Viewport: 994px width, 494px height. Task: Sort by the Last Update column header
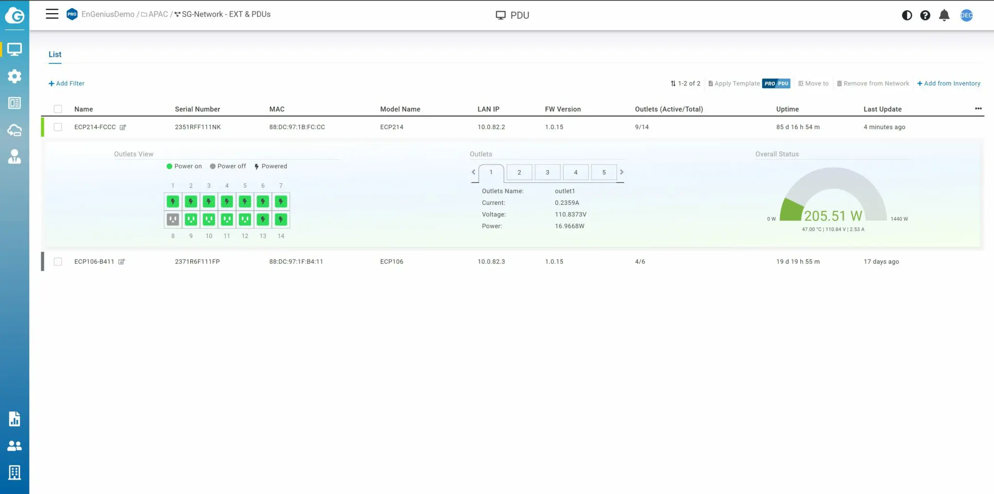click(x=882, y=109)
